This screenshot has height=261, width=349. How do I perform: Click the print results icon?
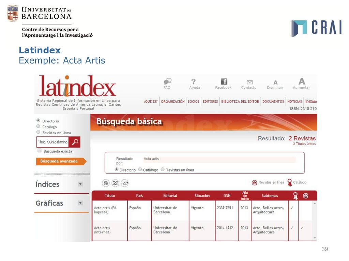(106, 183)
